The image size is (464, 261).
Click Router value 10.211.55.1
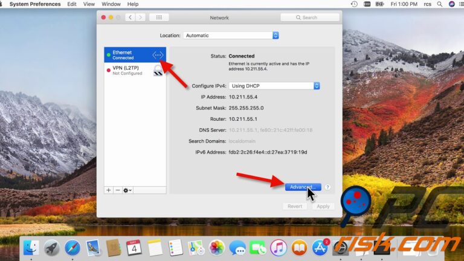tap(243, 119)
